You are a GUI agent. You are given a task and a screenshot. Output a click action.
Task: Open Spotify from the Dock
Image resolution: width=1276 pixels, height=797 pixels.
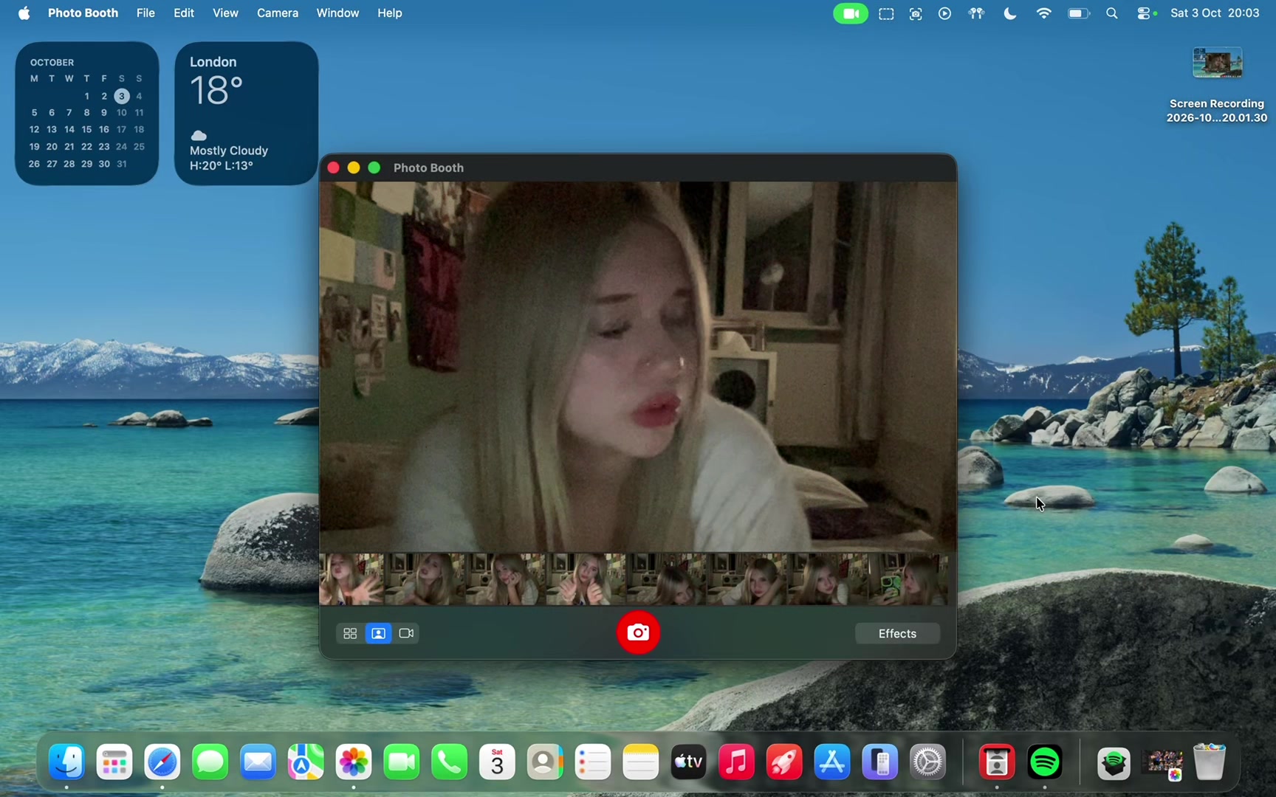(1045, 762)
